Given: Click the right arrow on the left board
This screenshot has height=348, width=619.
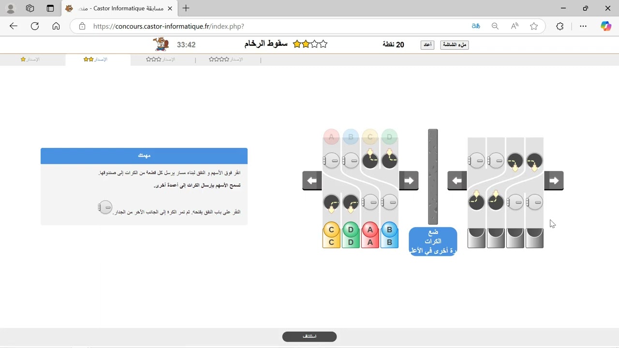Looking at the screenshot, I should click(409, 181).
